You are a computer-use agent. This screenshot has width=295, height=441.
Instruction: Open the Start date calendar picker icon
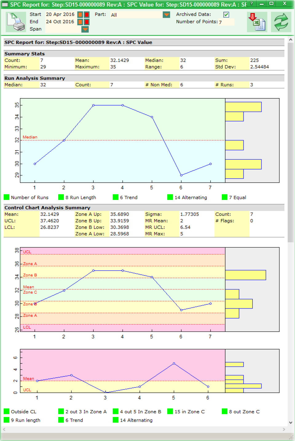(x=81, y=14)
